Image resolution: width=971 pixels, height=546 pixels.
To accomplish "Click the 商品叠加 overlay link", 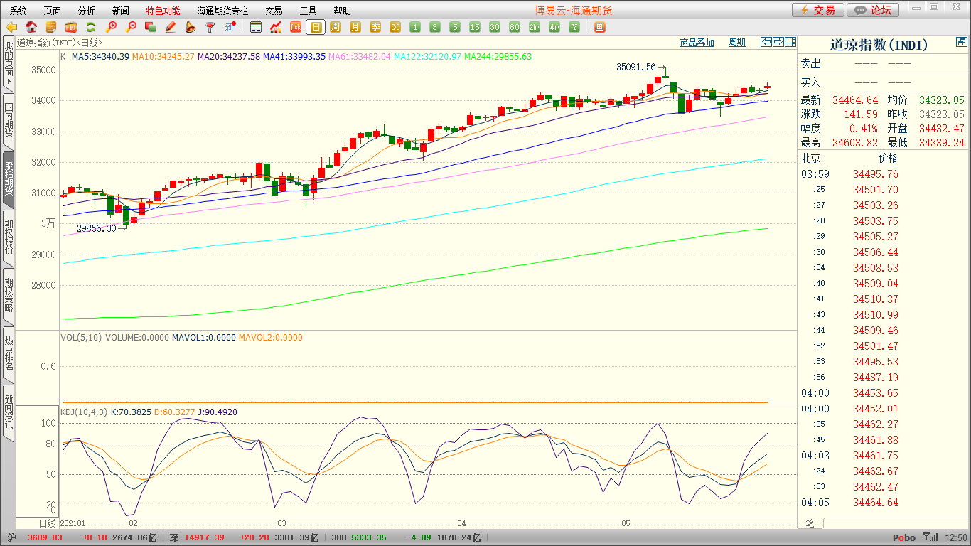I will 697,43.
